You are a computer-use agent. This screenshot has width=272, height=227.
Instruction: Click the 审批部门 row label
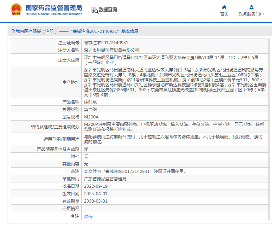[71, 179]
